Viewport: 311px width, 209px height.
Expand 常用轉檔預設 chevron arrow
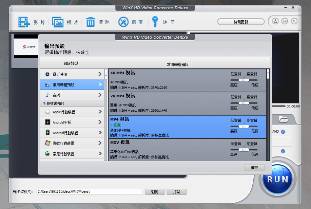pos(100,85)
